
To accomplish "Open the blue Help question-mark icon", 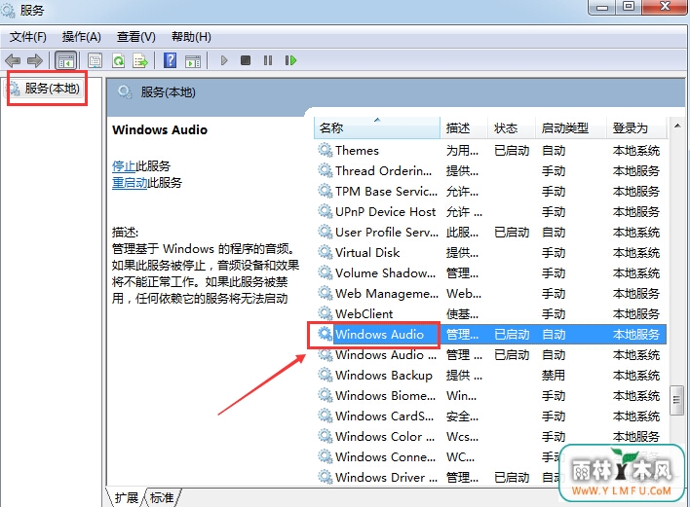I will (x=170, y=60).
